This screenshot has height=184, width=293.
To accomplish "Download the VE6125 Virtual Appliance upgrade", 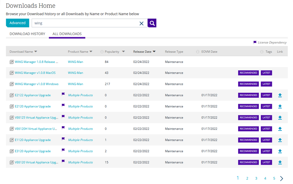I will point(280,118).
